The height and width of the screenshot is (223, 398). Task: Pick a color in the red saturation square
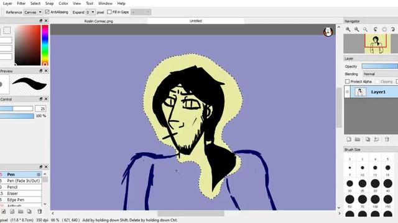pyautogui.click(x=27, y=45)
